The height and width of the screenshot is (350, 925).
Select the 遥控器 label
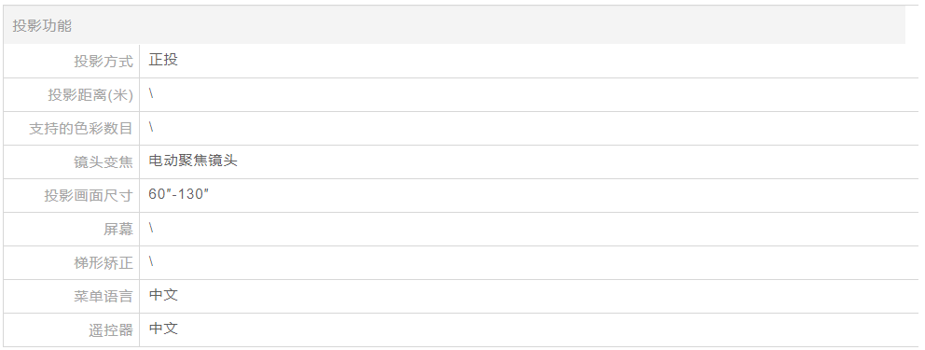[x=111, y=329]
